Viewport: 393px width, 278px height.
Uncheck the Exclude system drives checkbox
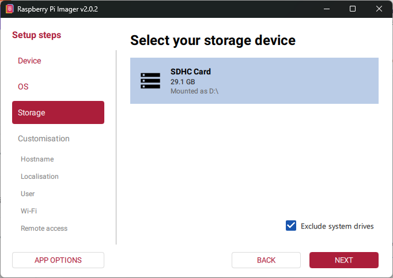coord(291,226)
